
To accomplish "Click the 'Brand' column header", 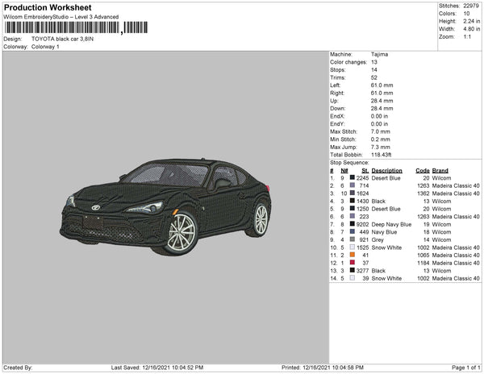I will [440, 170].
